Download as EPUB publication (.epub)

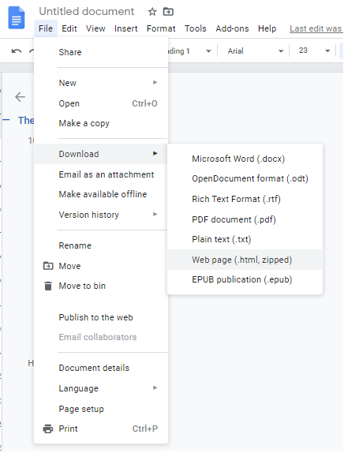pos(245,280)
